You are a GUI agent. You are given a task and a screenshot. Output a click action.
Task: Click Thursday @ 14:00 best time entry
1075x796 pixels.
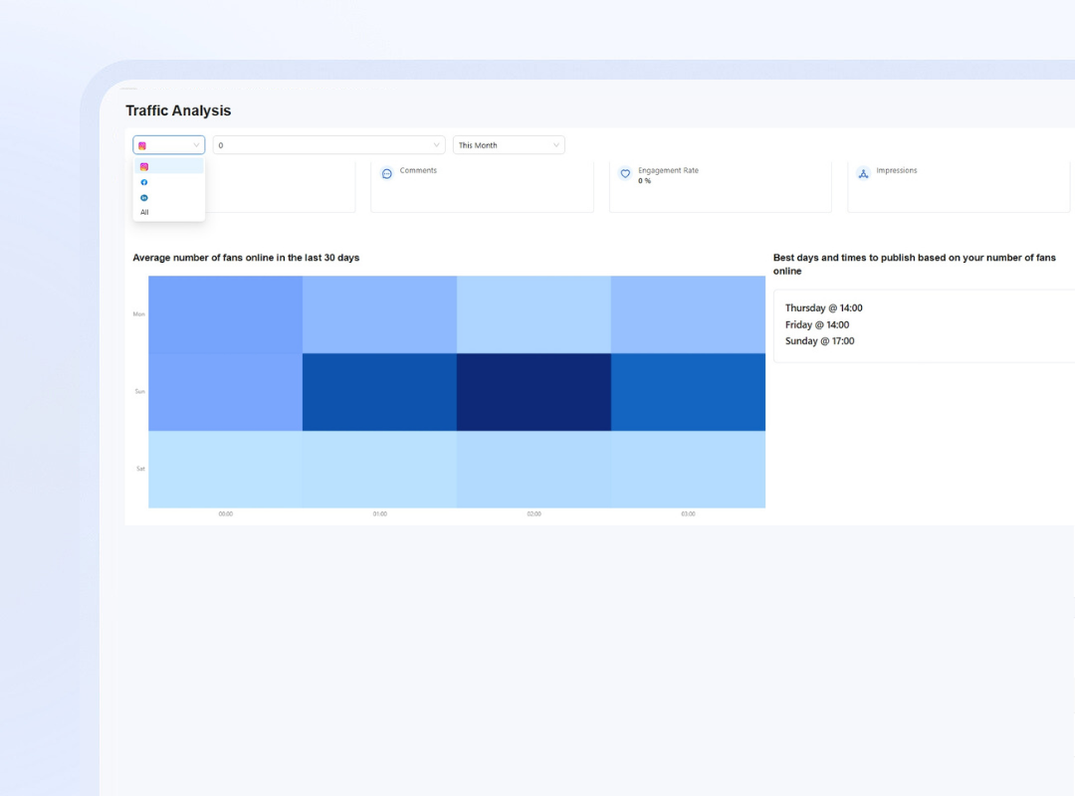tap(824, 308)
